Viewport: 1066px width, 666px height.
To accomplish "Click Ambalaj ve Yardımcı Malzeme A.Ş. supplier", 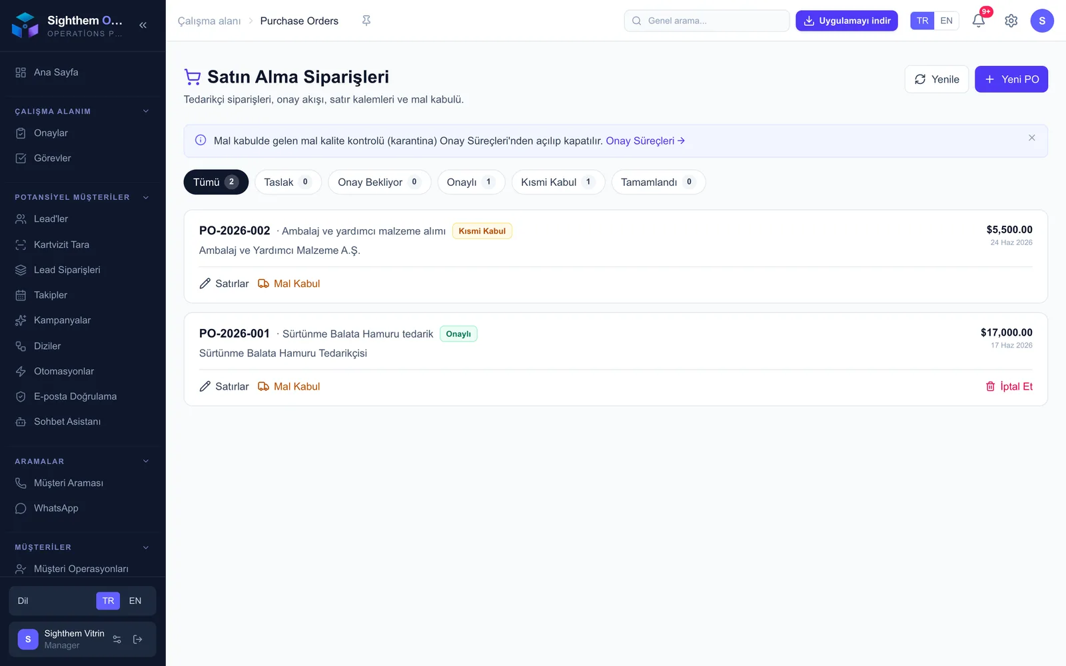I will (x=280, y=250).
